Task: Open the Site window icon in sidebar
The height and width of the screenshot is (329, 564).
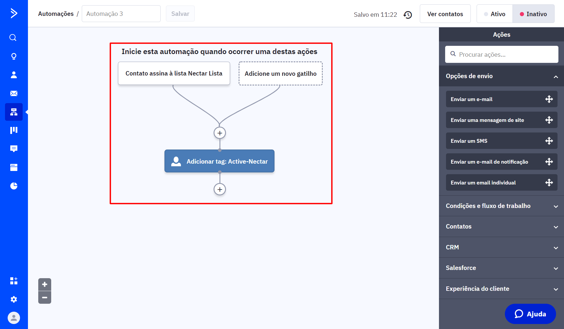Action: click(x=14, y=167)
